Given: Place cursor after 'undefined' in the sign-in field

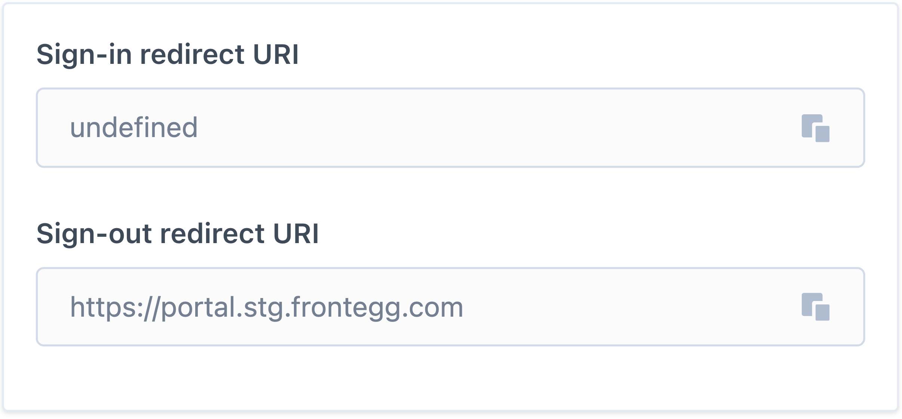Looking at the screenshot, I should pyautogui.click(x=198, y=128).
